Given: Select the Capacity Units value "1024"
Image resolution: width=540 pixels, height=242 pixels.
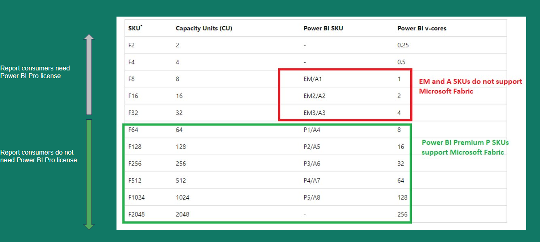Looking at the screenshot, I should coord(182,197).
